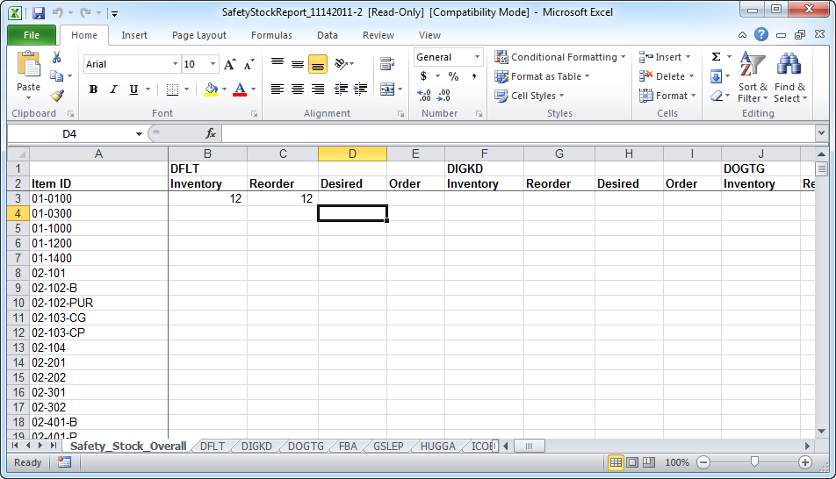Click Decrease Decimal icon
The width and height of the screenshot is (836, 479).
click(443, 96)
